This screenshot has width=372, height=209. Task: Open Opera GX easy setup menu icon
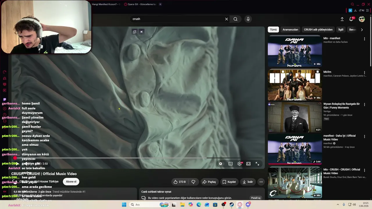point(367,10)
